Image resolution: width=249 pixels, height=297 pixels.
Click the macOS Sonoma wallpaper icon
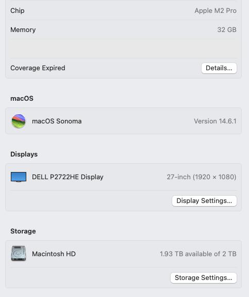coord(19,121)
